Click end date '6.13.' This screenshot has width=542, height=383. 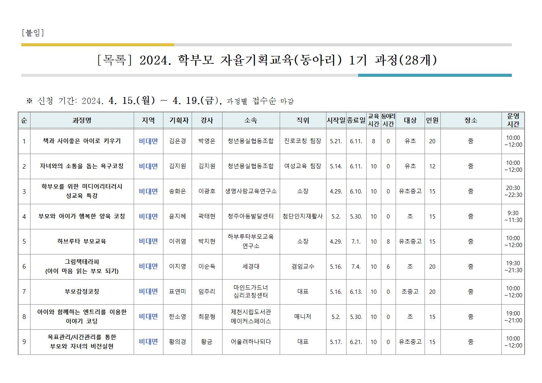tap(356, 292)
